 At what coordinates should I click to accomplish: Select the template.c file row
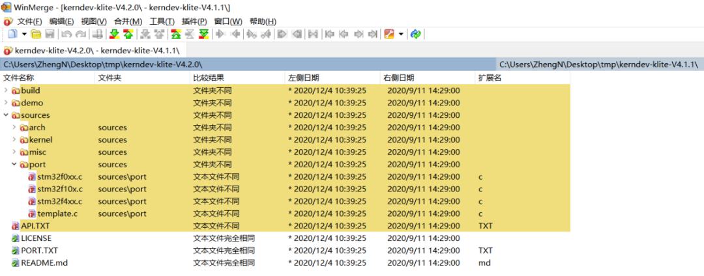click(x=285, y=214)
